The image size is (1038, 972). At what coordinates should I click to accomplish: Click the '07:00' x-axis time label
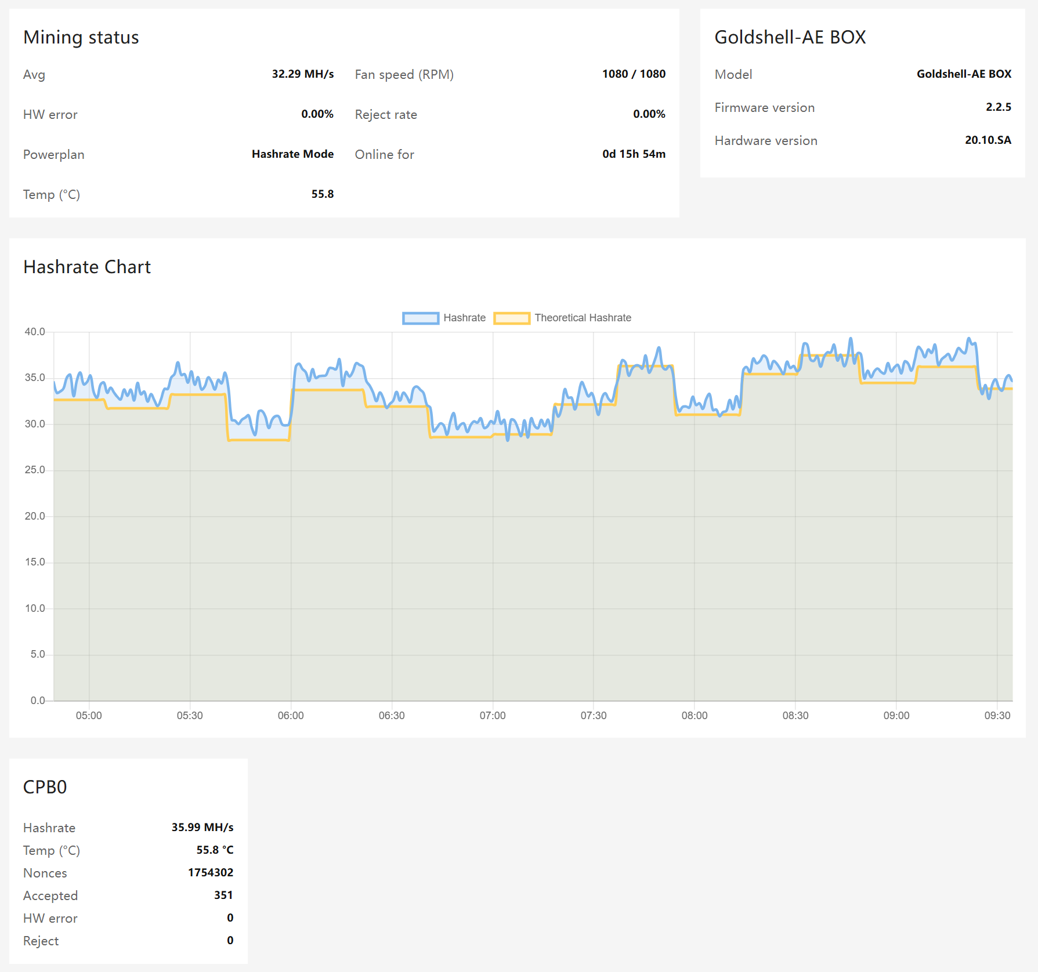point(493,716)
